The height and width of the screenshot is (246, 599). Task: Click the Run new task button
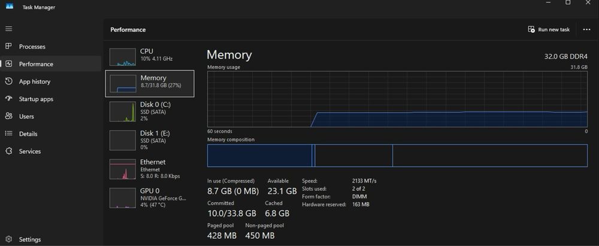click(x=549, y=29)
